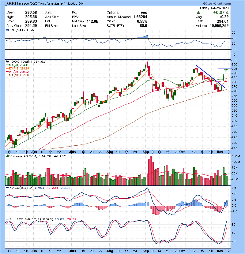Click the Prev Close value 294.39
The width and height of the screenshot is (245, 254).
(x=31, y=26)
